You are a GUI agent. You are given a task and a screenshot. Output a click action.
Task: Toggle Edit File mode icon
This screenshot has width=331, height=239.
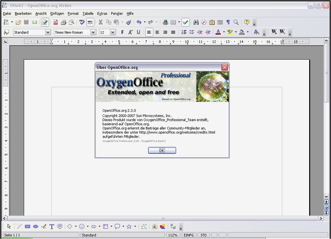pos(45,22)
